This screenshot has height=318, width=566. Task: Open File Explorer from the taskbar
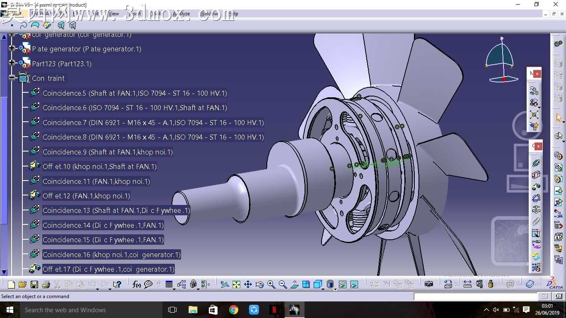(x=193, y=310)
